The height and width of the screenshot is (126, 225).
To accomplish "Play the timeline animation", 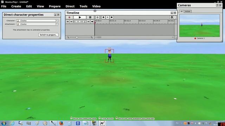I will coord(80,17).
